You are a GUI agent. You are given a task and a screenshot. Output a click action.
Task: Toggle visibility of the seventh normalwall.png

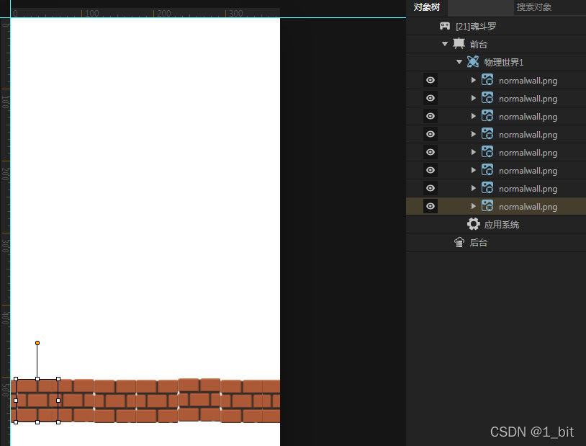431,188
